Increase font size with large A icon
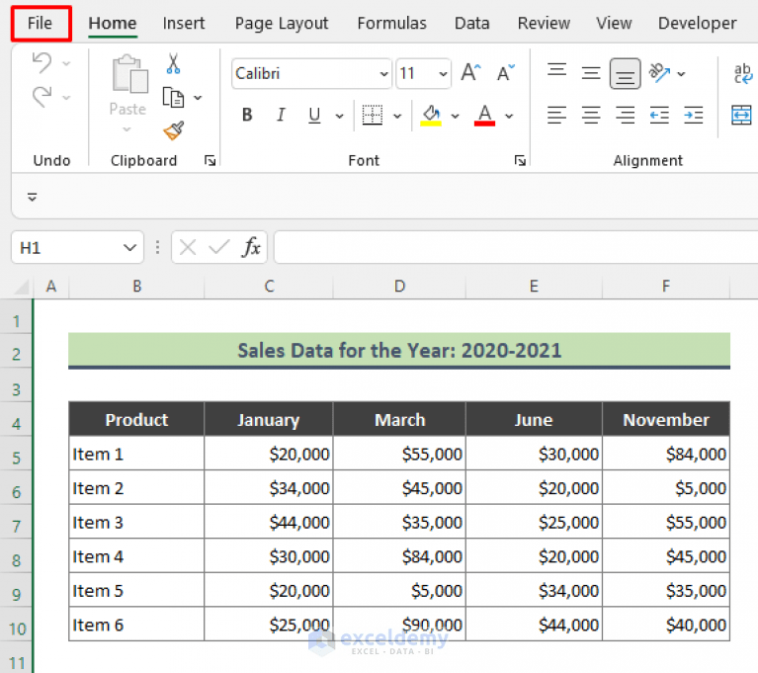 [470, 73]
